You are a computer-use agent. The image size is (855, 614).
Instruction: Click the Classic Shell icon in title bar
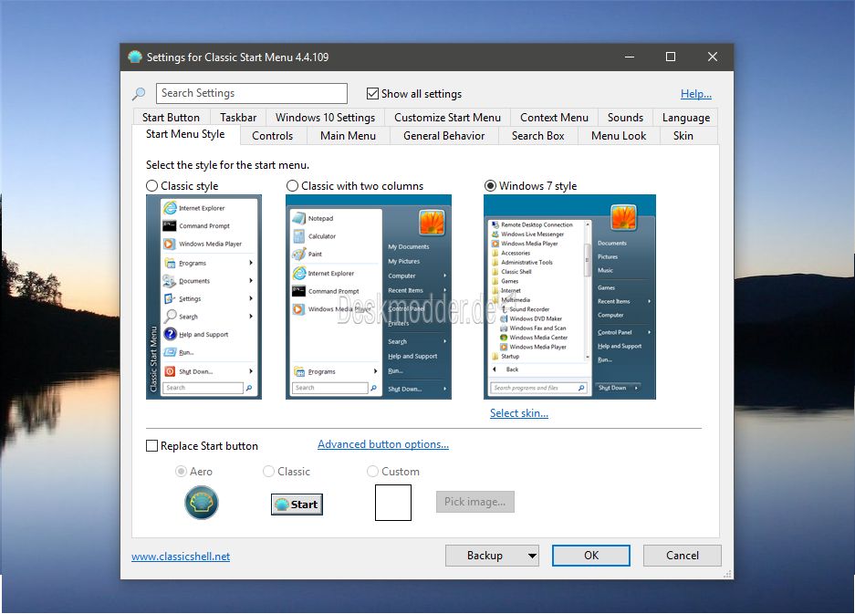click(x=135, y=57)
